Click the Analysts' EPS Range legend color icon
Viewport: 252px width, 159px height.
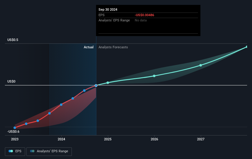click(32, 151)
